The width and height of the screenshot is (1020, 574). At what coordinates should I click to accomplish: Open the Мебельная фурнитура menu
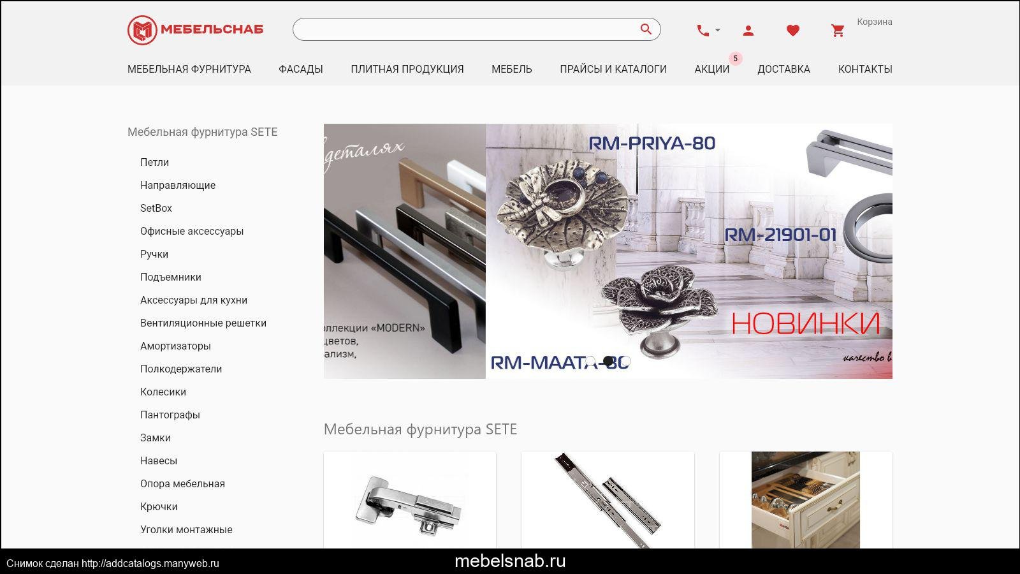click(189, 69)
